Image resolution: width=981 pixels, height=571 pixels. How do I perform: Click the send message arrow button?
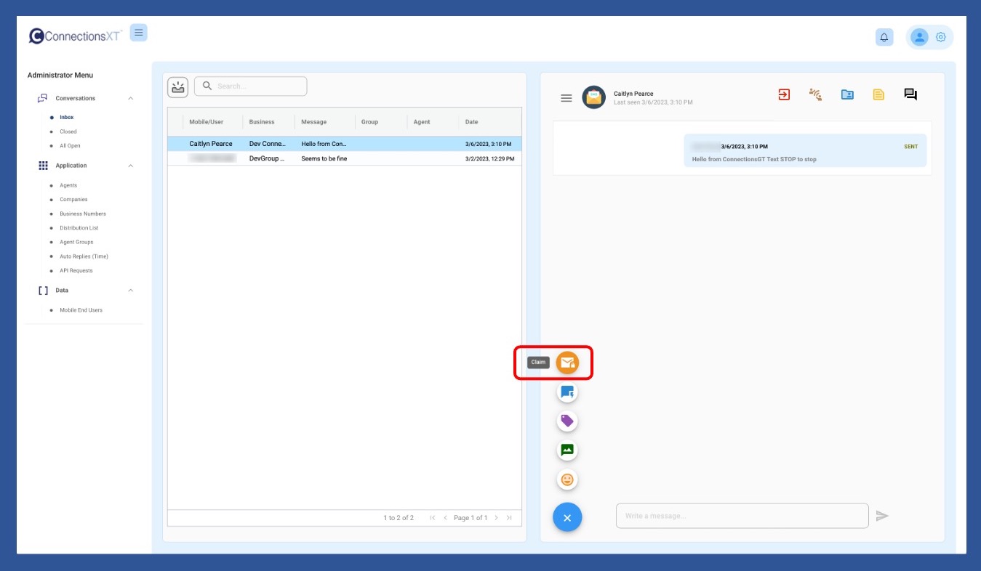(882, 516)
